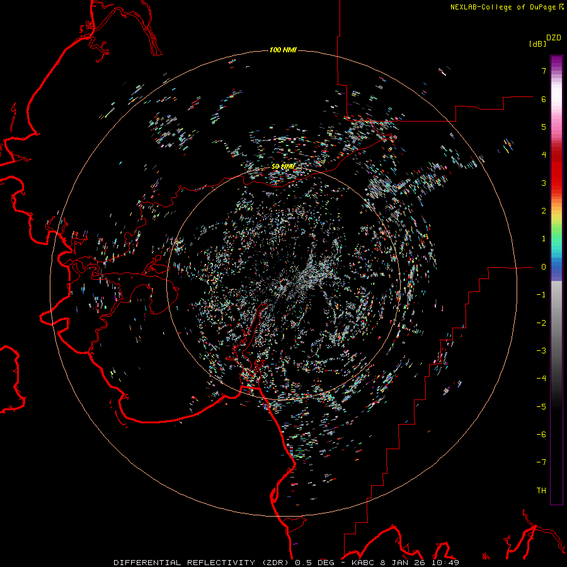The width and height of the screenshot is (567, 567).
Task: Click the [dB] unit label above the scale
Action: click(538, 44)
